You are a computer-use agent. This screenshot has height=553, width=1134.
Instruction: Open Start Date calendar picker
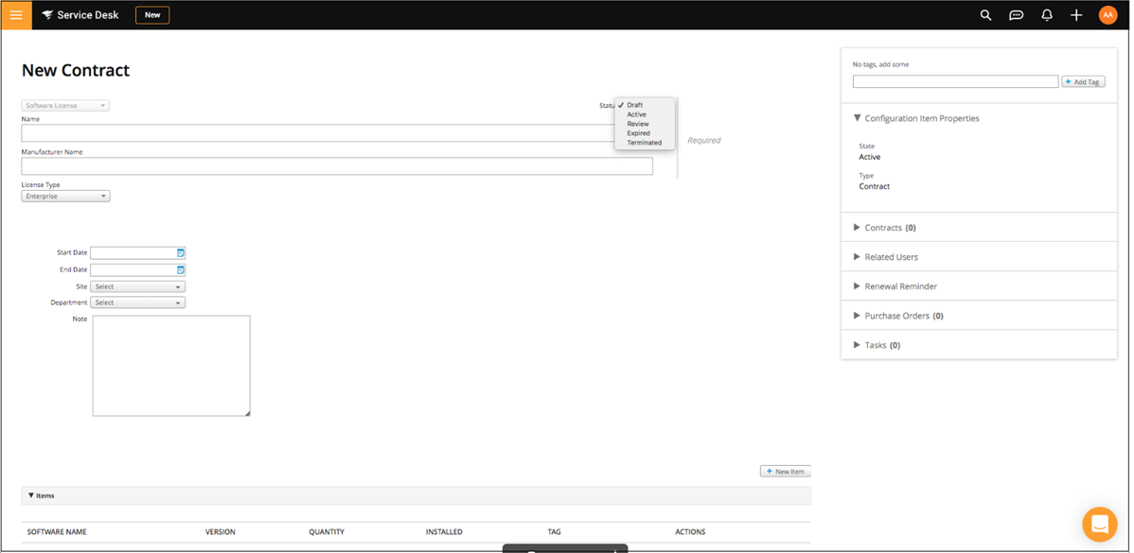(180, 253)
